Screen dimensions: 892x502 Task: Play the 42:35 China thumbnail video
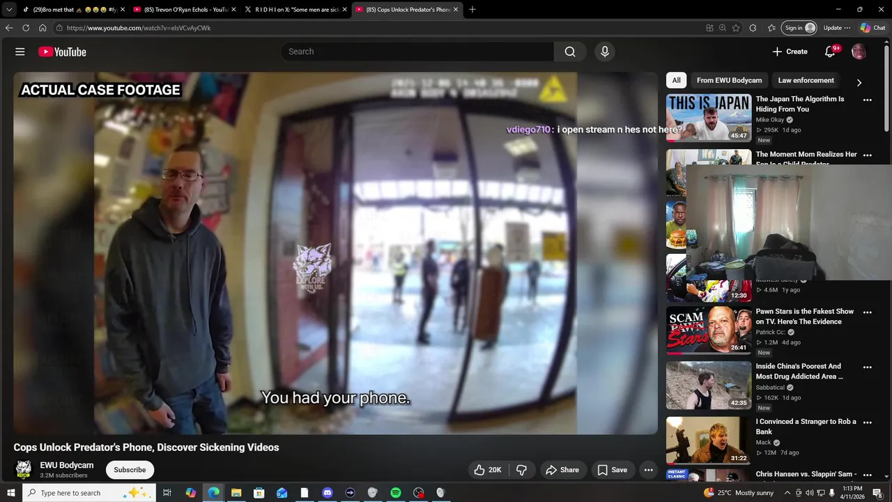(x=709, y=386)
